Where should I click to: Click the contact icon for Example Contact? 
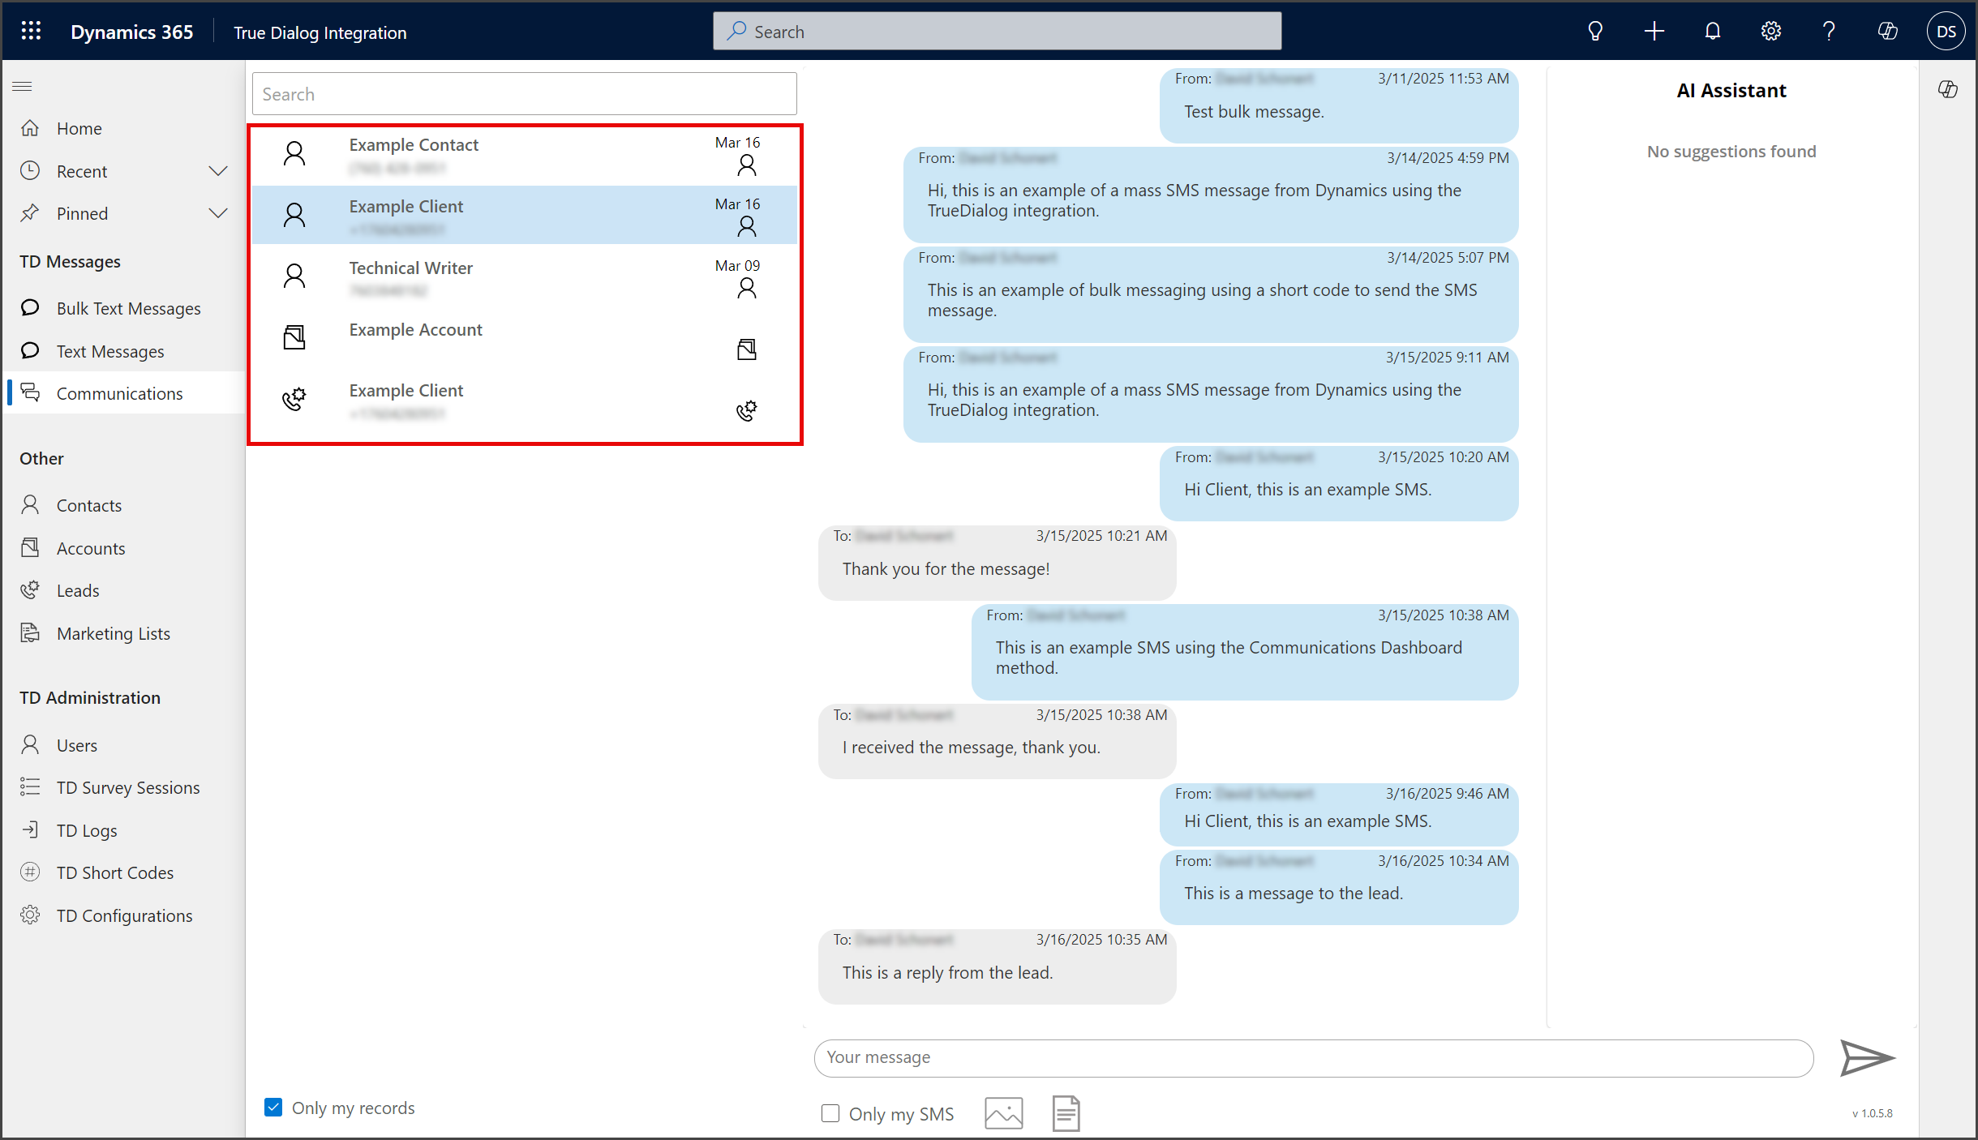point(294,153)
